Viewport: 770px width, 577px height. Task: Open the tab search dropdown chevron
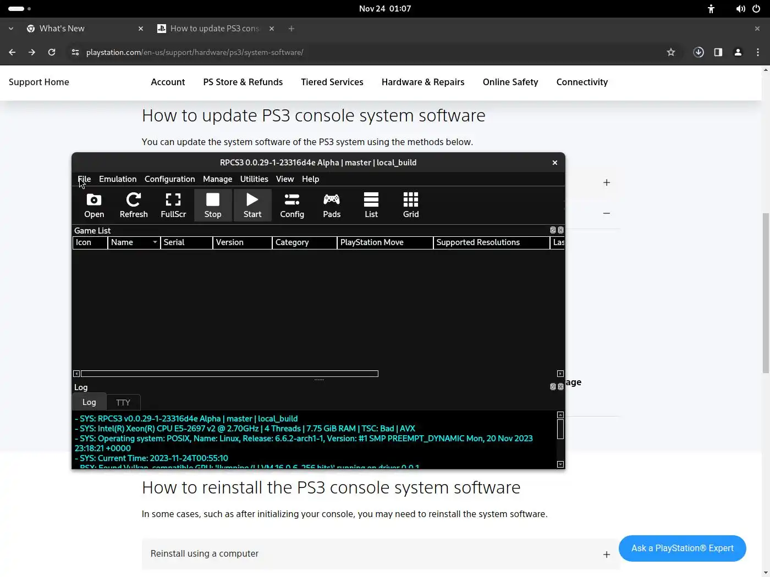pos(11,29)
